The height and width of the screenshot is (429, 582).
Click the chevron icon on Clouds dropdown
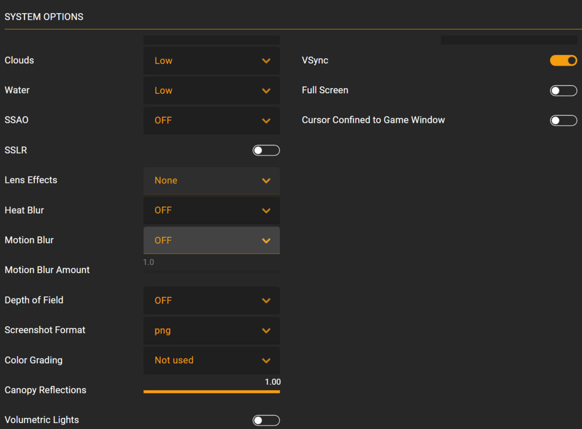click(x=267, y=61)
